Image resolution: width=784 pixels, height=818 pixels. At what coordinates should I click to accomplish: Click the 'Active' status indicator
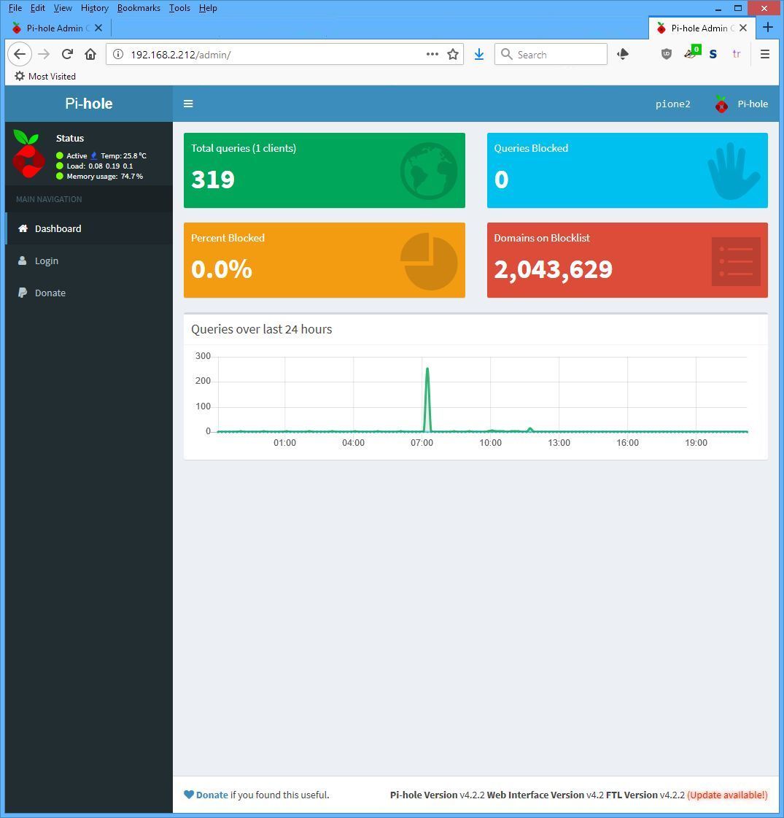tap(72, 155)
